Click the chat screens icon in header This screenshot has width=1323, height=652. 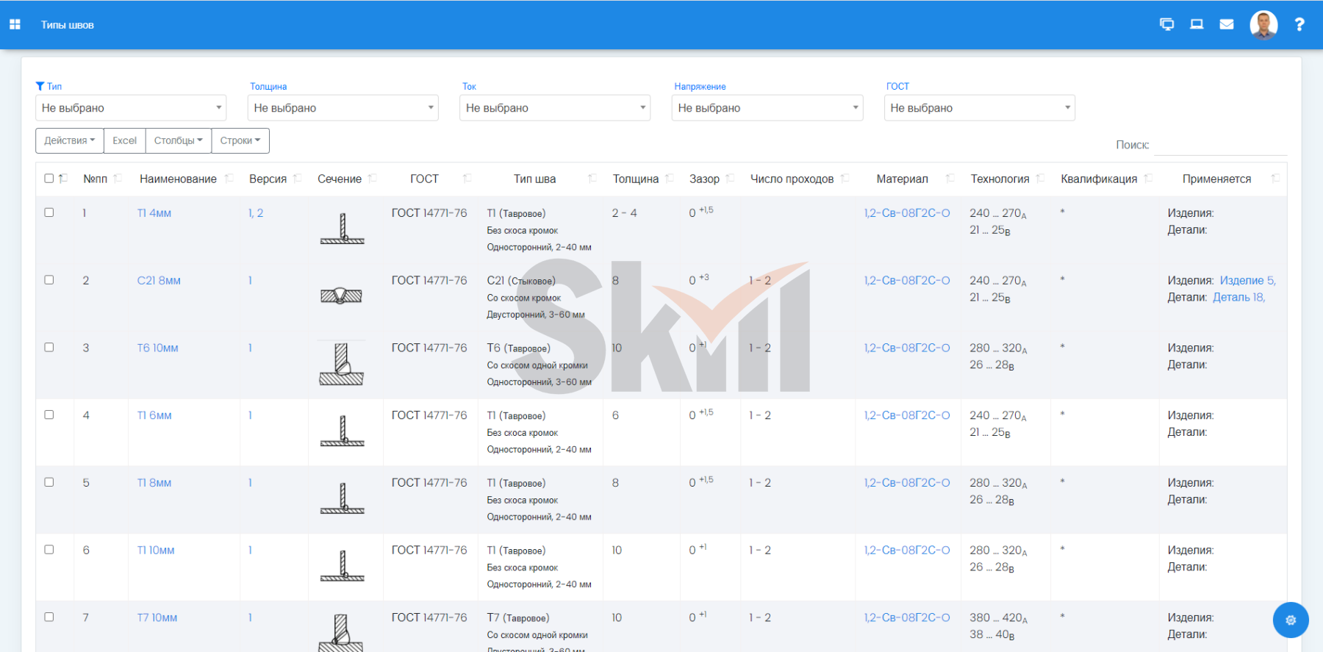tap(1166, 24)
